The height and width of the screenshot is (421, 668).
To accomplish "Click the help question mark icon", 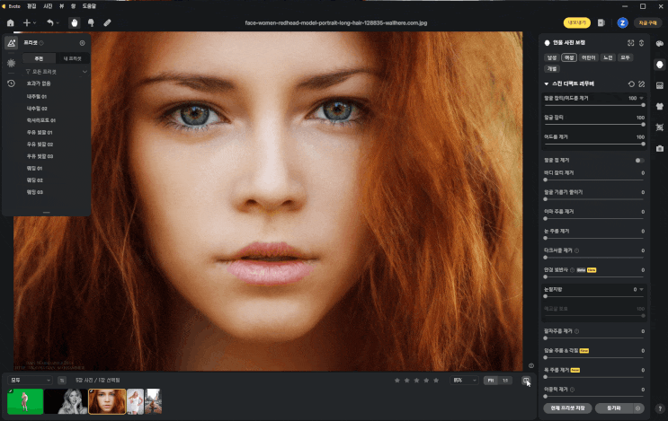I will click(660, 408).
